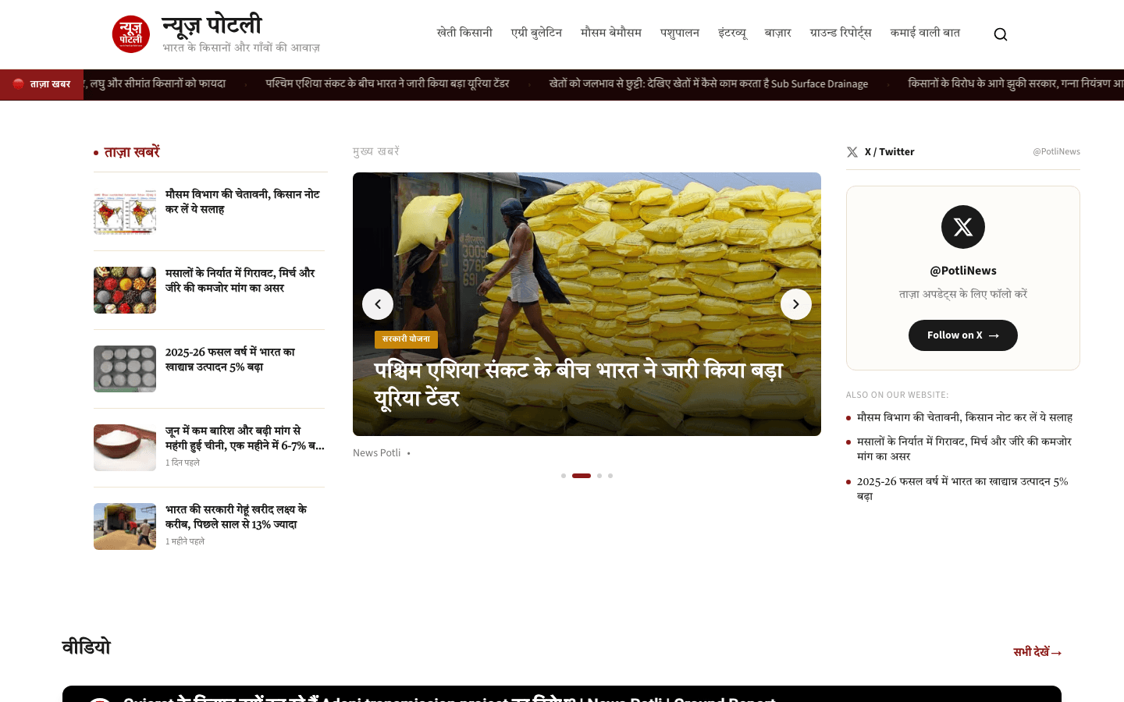
Task: Open कमाई वाली बात menu item
Action: point(925,33)
